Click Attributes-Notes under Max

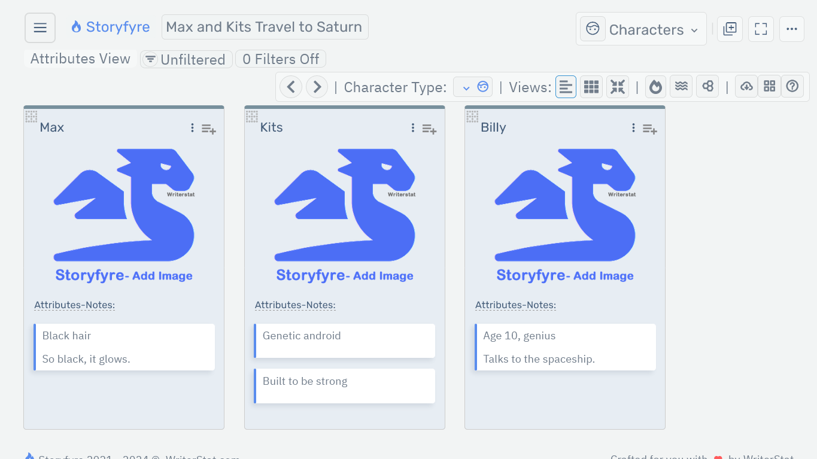pos(75,305)
